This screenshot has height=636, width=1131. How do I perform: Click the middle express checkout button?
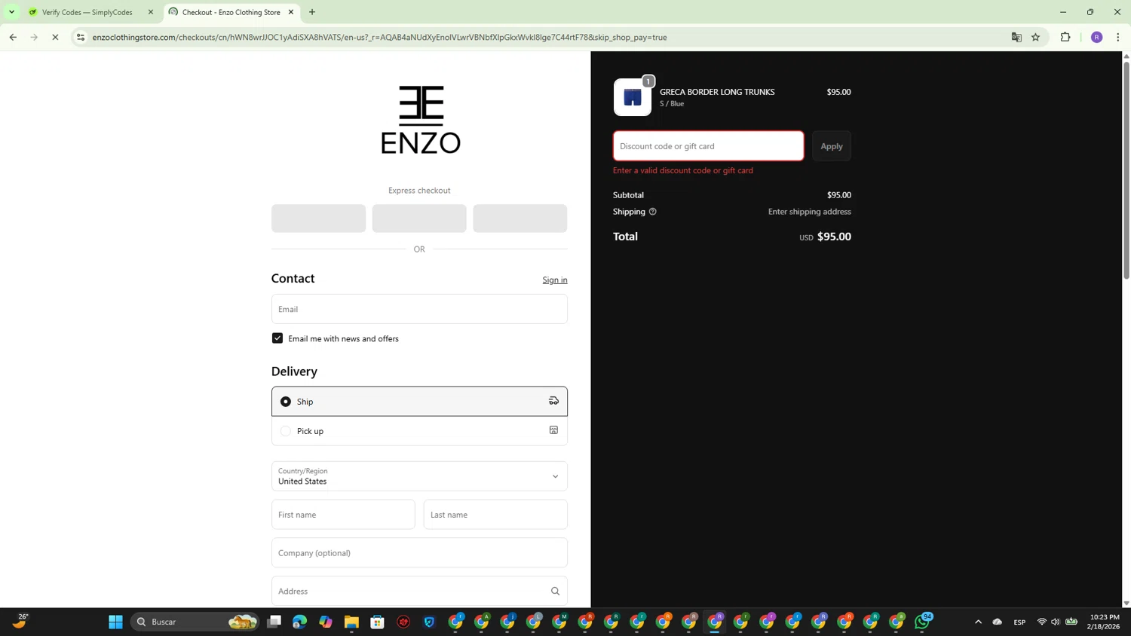coord(419,219)
